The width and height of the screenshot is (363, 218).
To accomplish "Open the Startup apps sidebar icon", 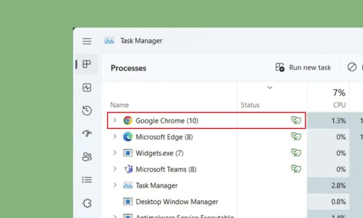I will (87, 134).
